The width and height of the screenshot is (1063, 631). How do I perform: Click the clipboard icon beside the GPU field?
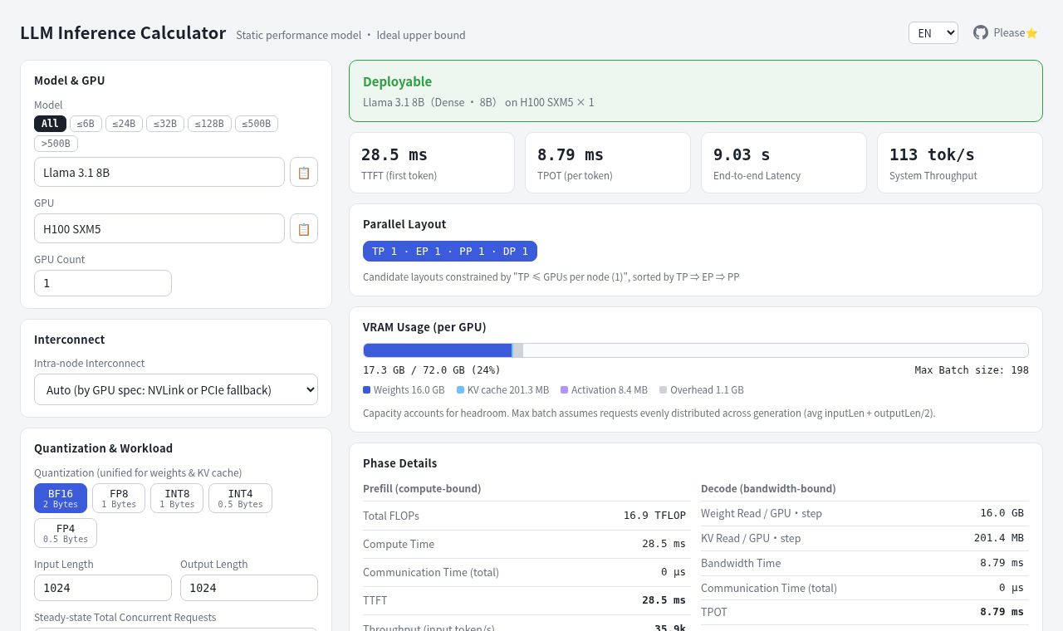pos(304,229)
